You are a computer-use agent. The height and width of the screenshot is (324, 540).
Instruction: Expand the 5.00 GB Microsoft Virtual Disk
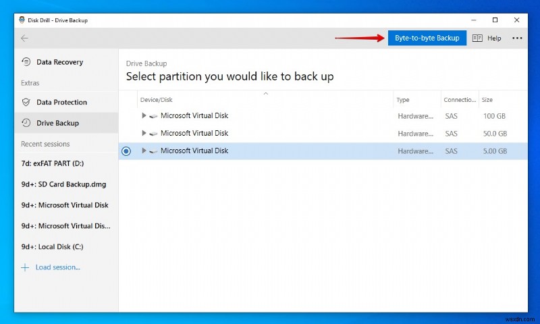(x=144, y=151)
